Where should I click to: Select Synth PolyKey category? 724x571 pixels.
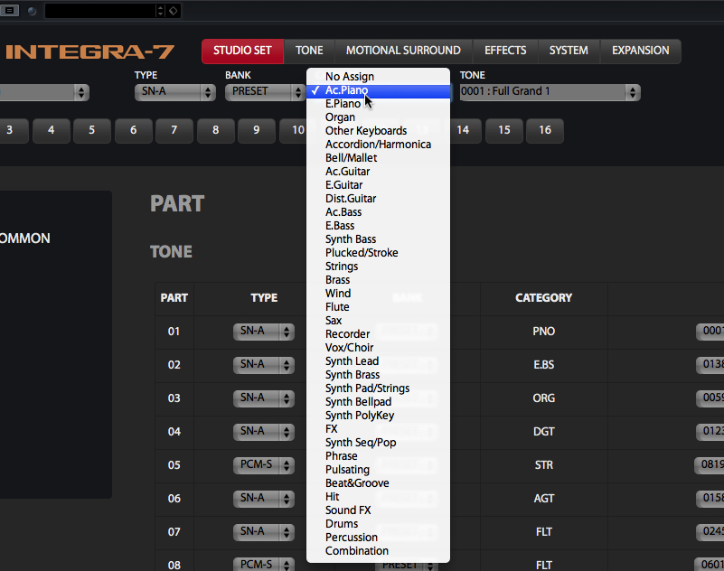[x=378, y=416]
